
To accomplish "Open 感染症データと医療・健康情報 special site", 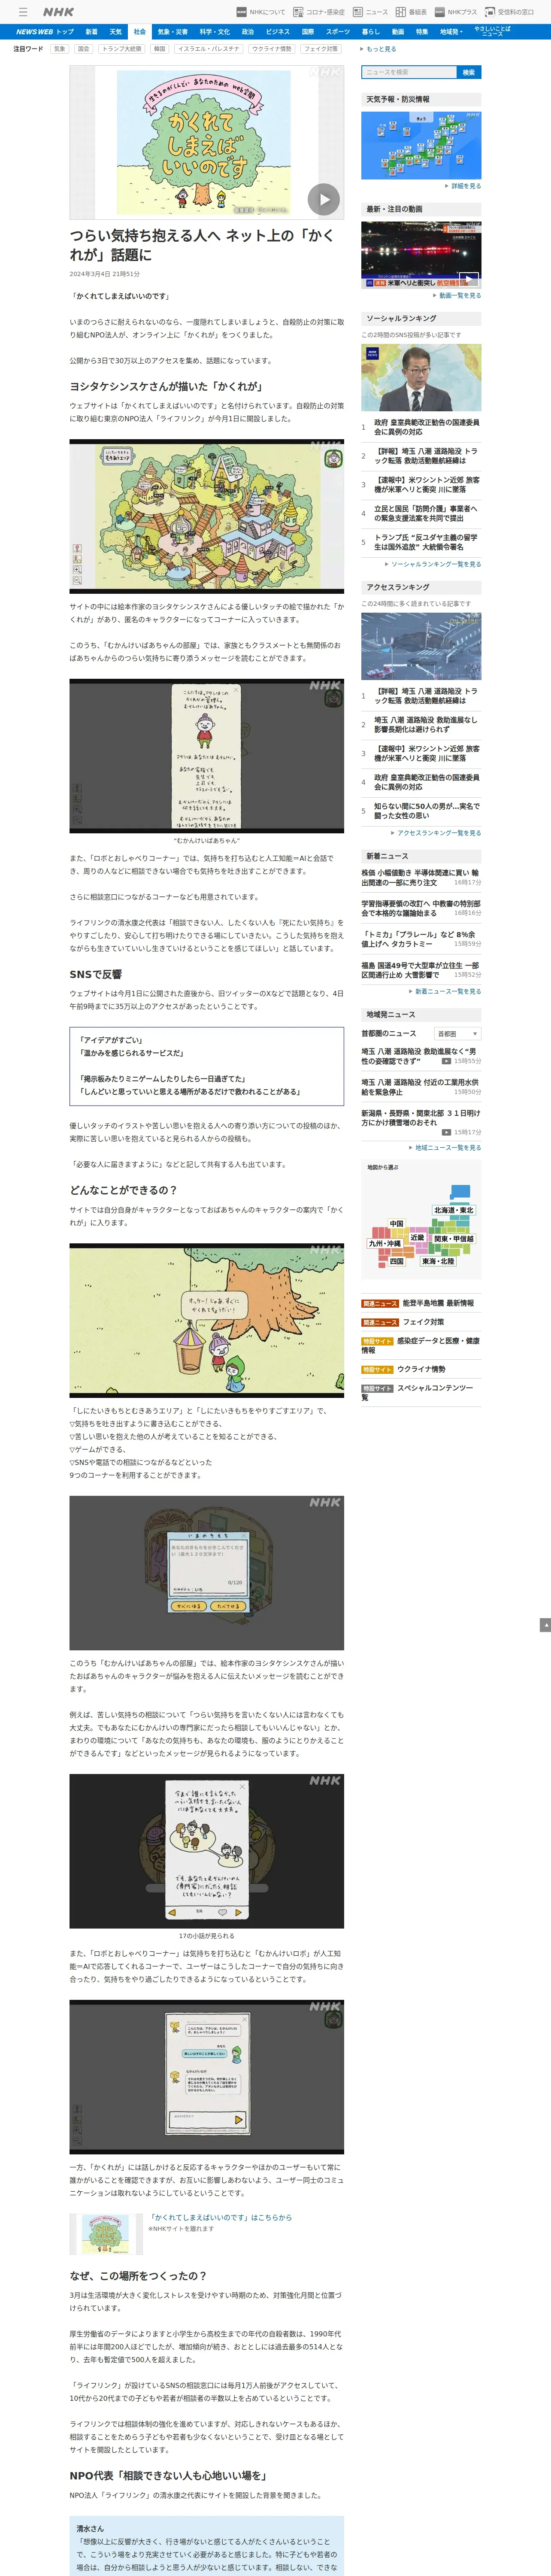I will (420, 1345).
